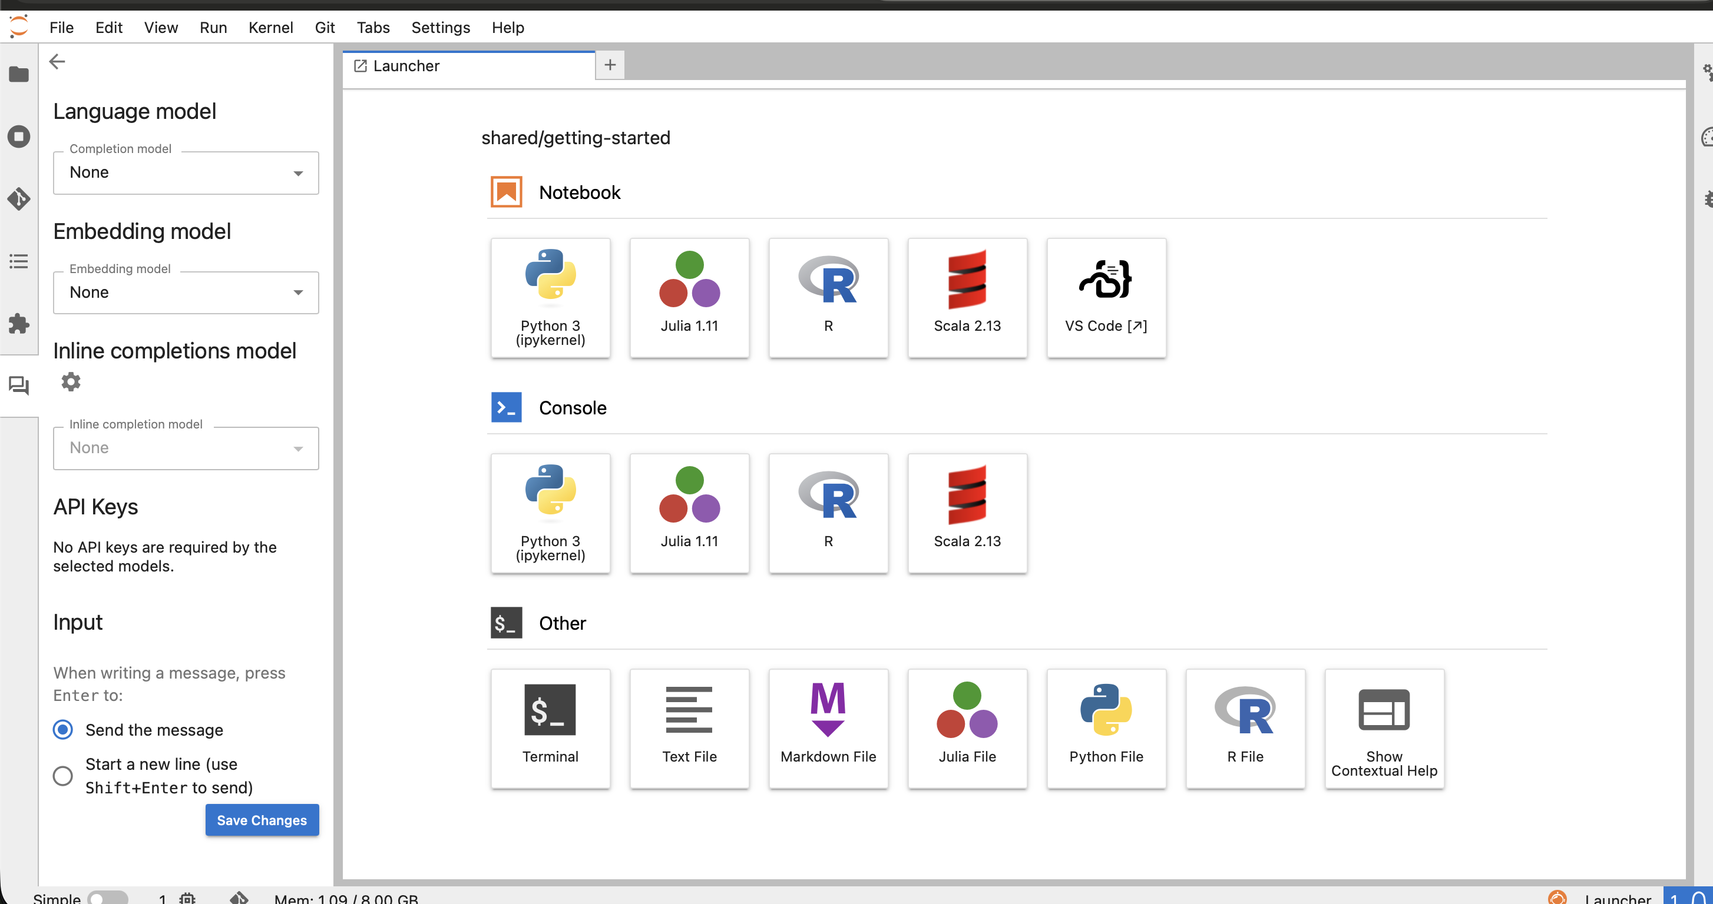
Task: Open the Settings menu
Action: click(440, 27)
